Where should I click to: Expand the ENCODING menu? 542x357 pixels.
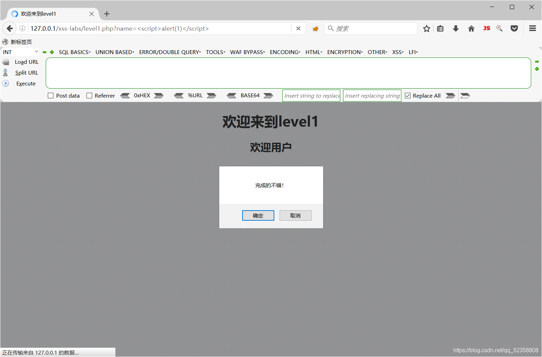point(285,52)
